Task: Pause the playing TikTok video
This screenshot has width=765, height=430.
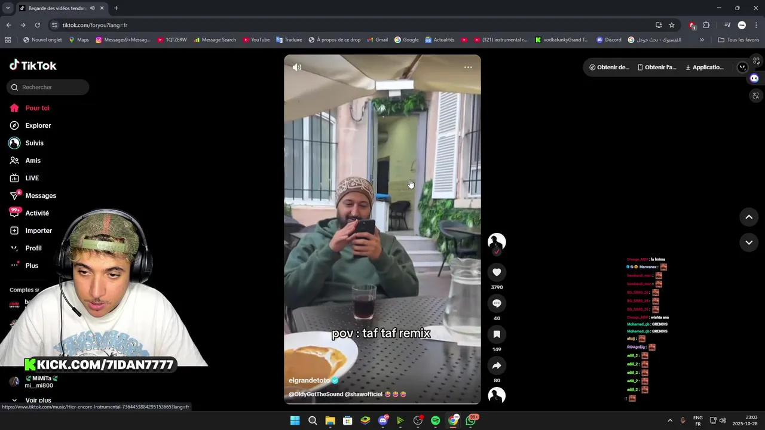Action: tap(382, 229)
